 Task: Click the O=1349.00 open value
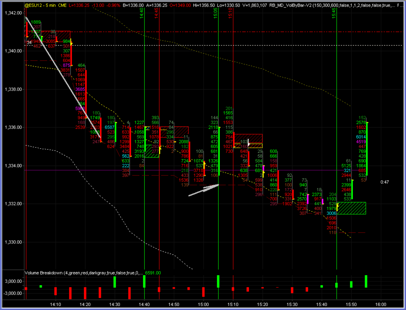point(180,5)
